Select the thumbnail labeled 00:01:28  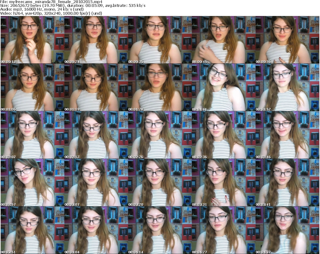[x=160, y=87]
